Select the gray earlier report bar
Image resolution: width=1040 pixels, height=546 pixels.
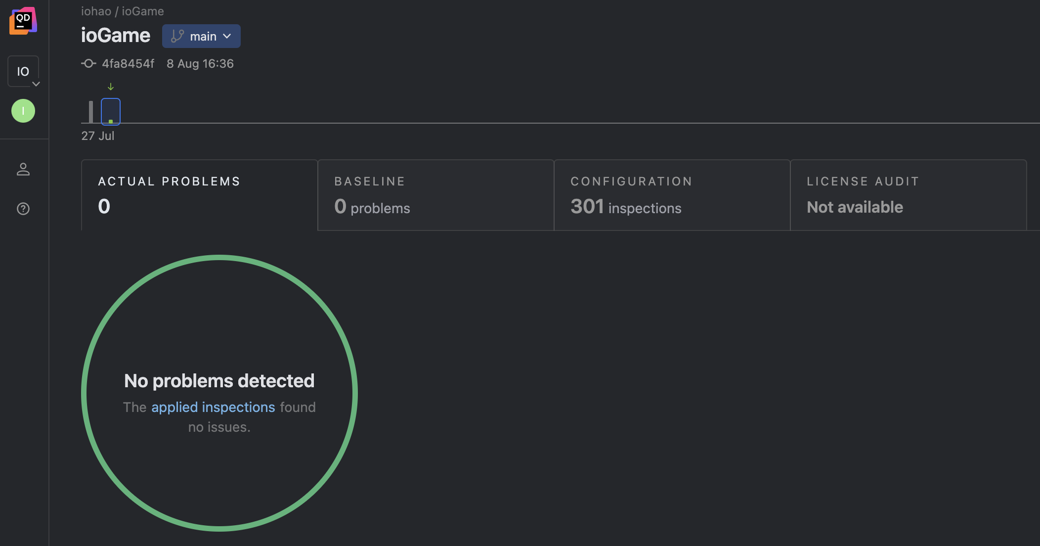coord(91,112)
